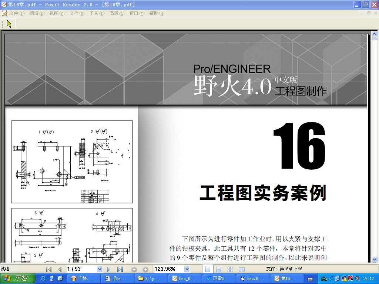
Task: Open the 文档(D) menu
Action: [77, 13]
